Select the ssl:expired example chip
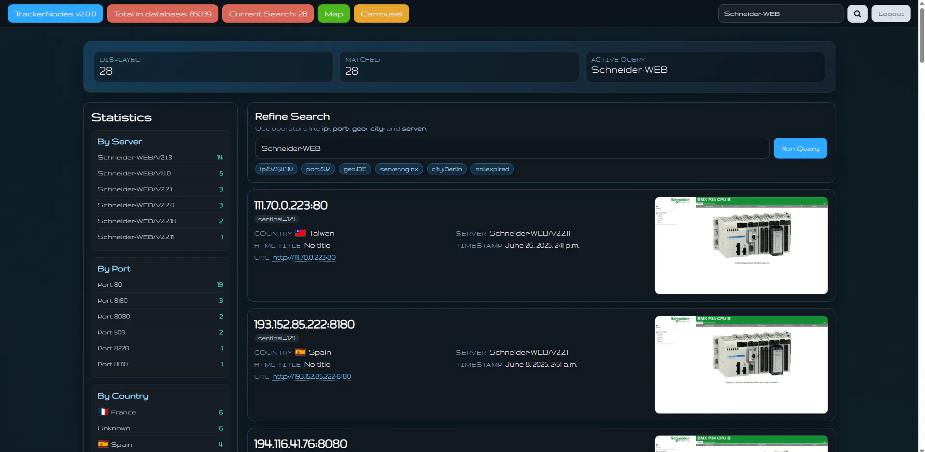The width and height of the screenshot is (925, 452). (492, 169)
